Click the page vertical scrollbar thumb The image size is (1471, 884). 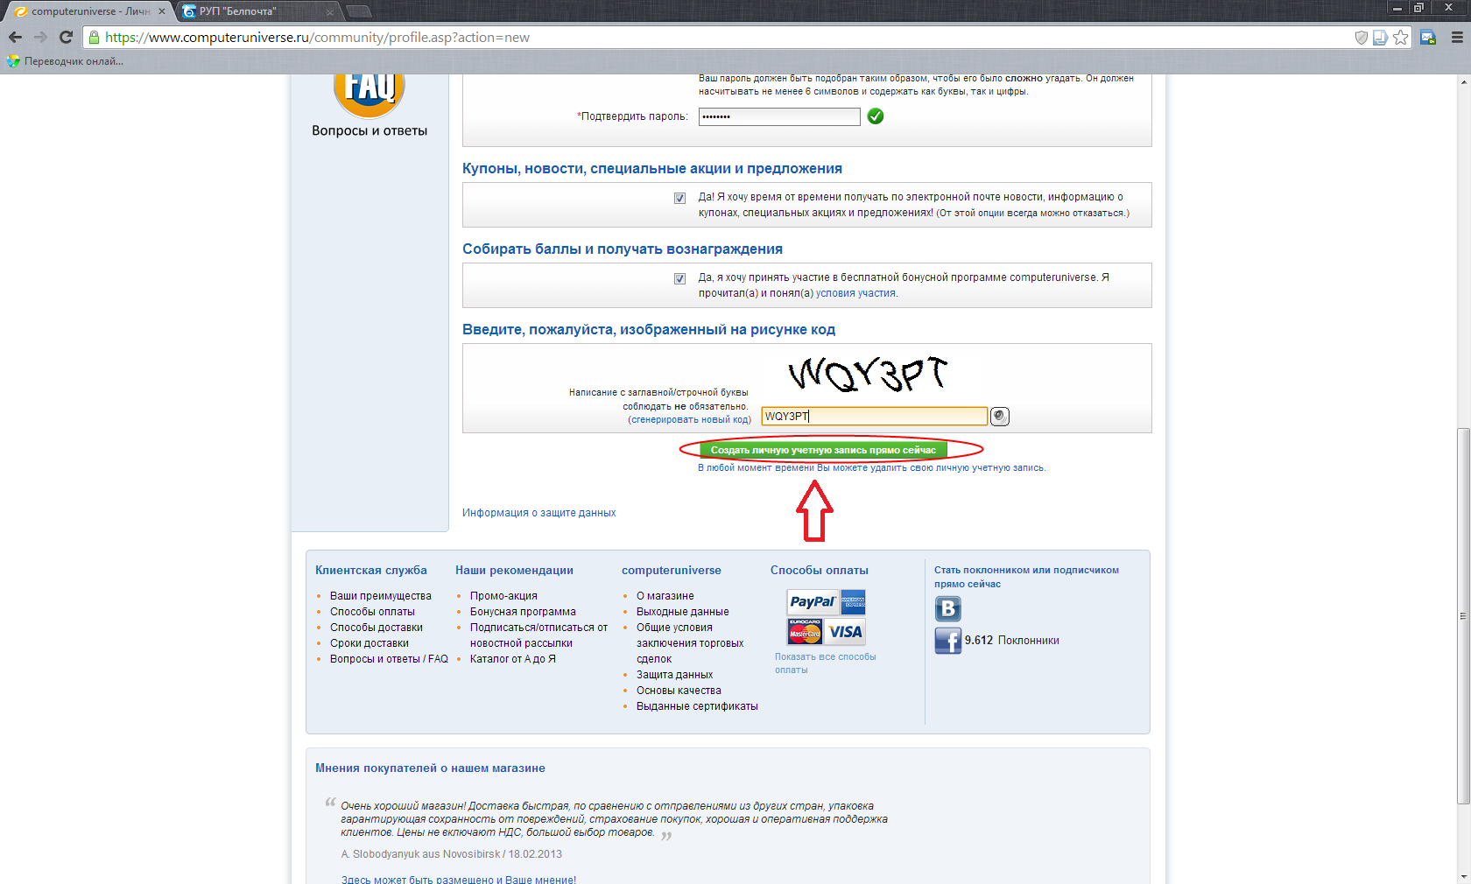tap(1463, 613)
